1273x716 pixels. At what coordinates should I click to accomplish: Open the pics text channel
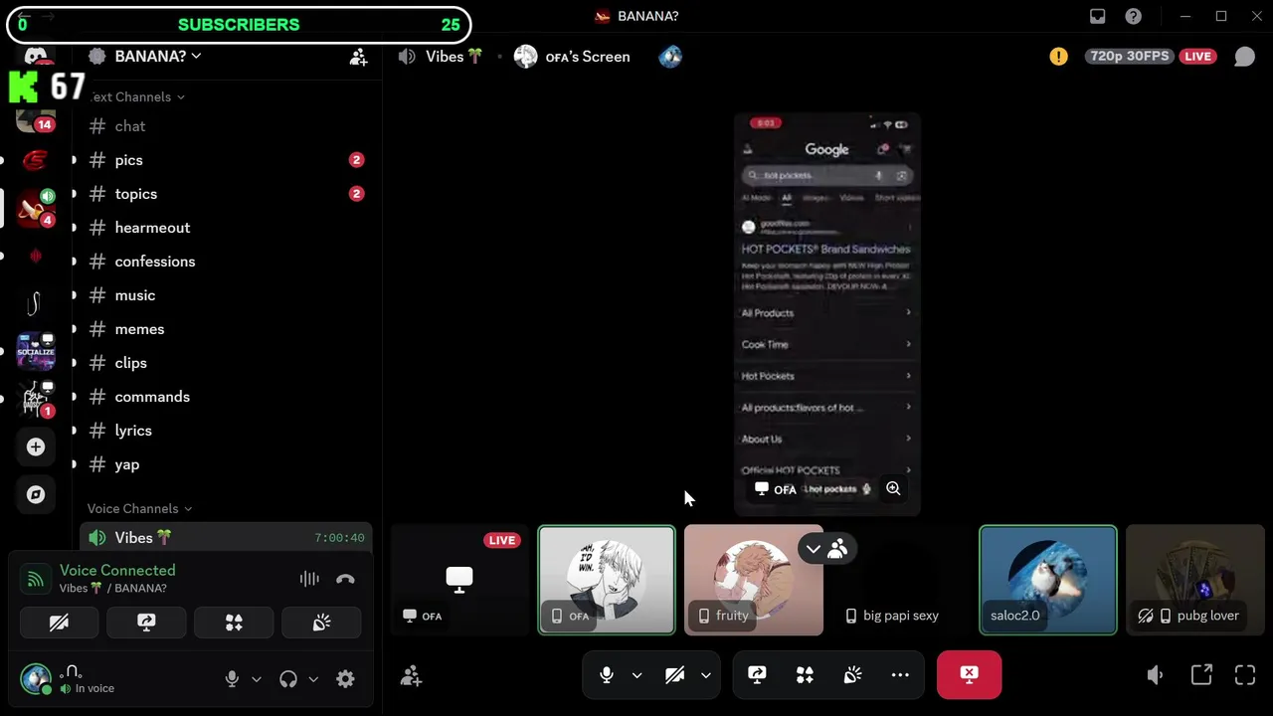click(x=226, y=160)
